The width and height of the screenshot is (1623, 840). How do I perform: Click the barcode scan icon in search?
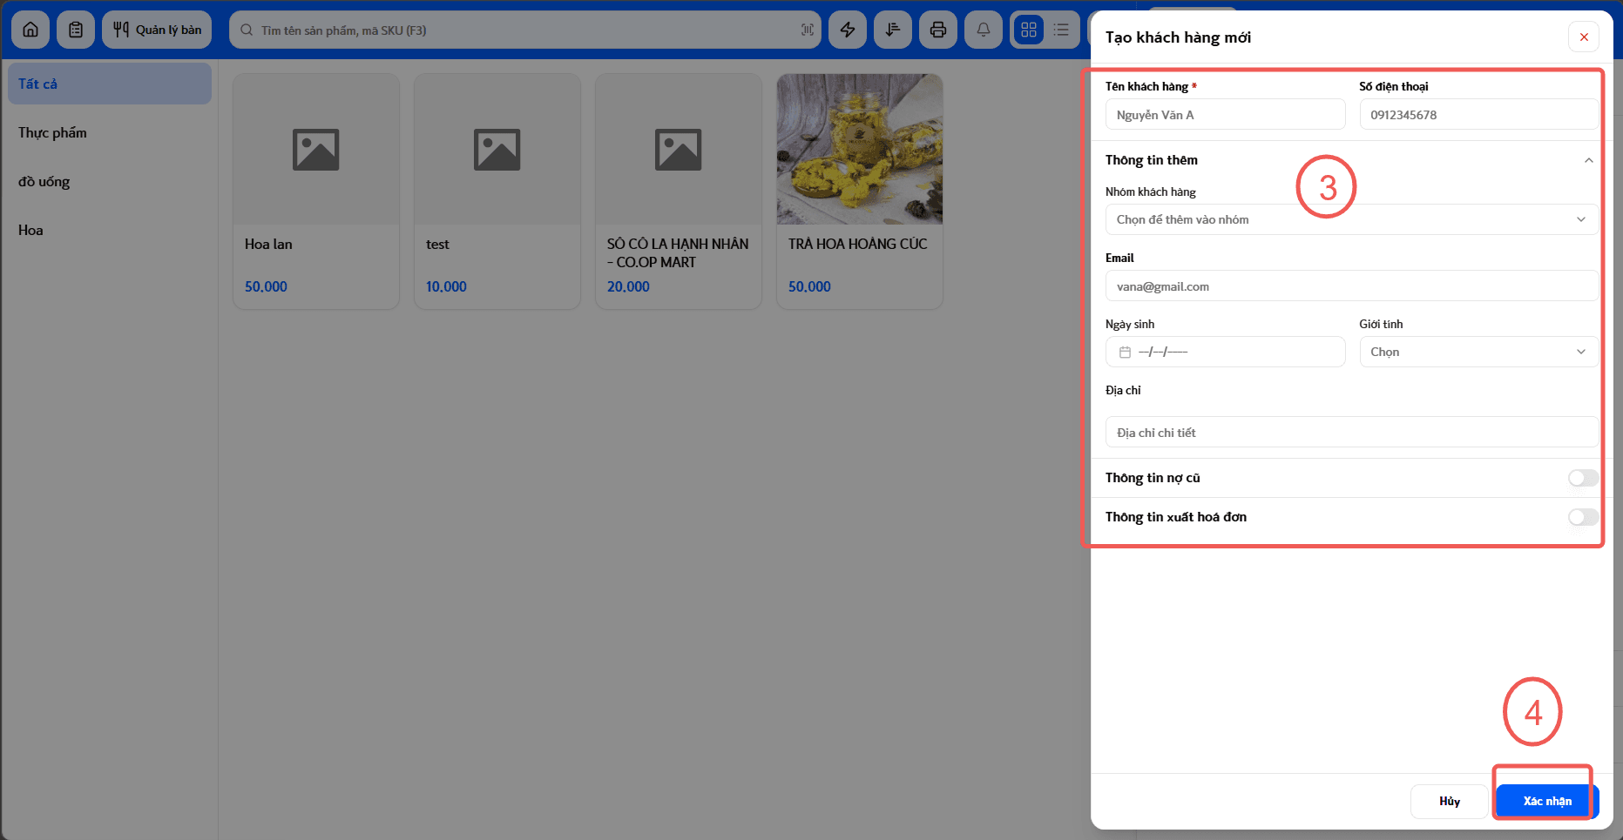coord(808,30)
